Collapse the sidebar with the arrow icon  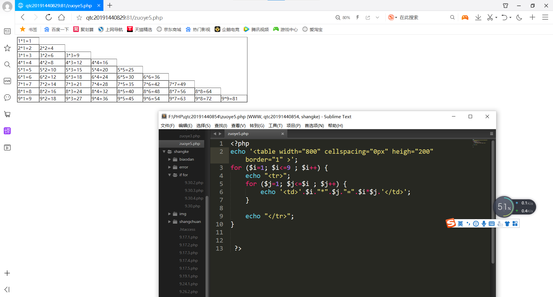click(7, 290)
